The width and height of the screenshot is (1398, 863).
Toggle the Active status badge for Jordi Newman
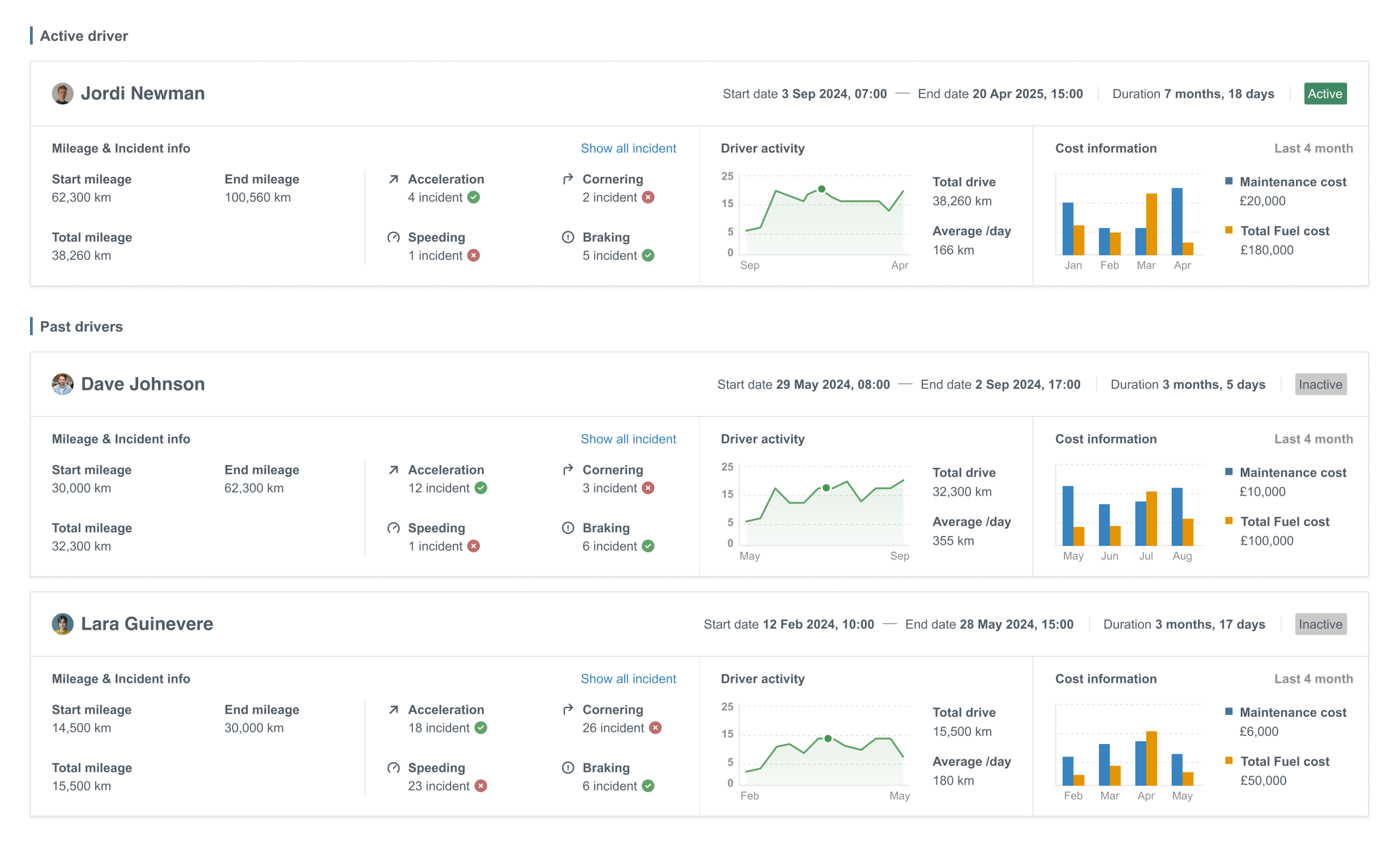click(1325, 93)
